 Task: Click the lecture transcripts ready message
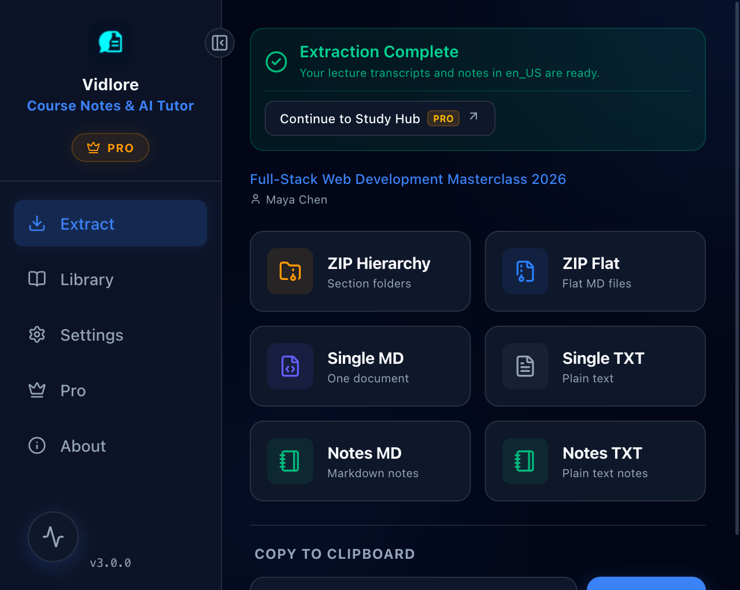[449, 73]
